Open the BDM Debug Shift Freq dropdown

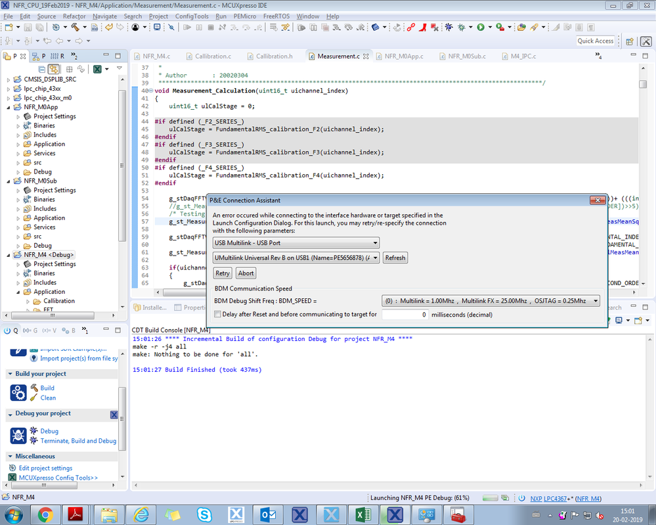pos(491,301)
